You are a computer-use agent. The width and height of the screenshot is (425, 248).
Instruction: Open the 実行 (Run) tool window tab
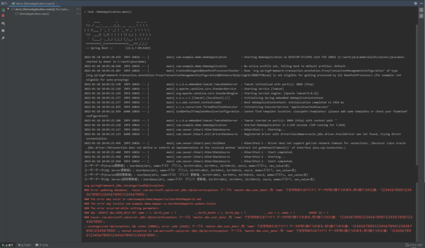[8, 244]
